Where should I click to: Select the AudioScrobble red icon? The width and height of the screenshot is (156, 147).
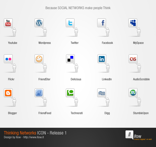click(133, 59)
